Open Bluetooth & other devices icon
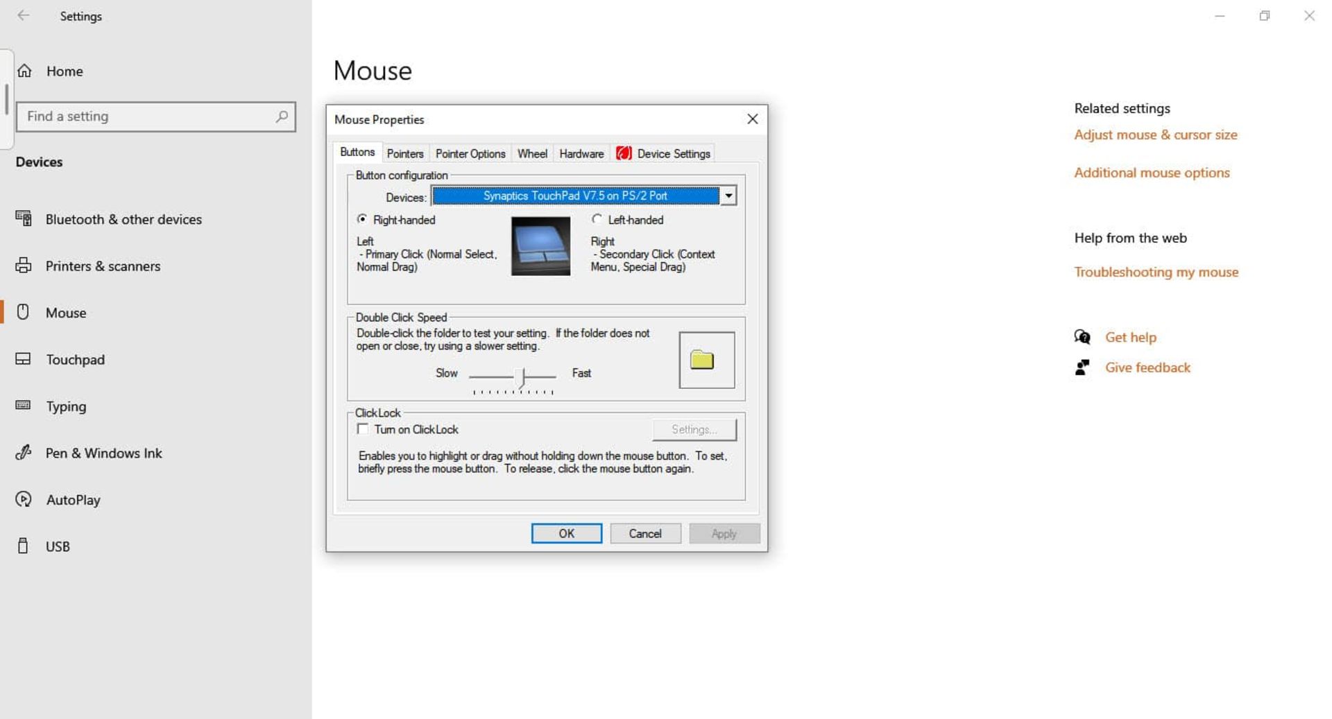 tap(24, 219)
